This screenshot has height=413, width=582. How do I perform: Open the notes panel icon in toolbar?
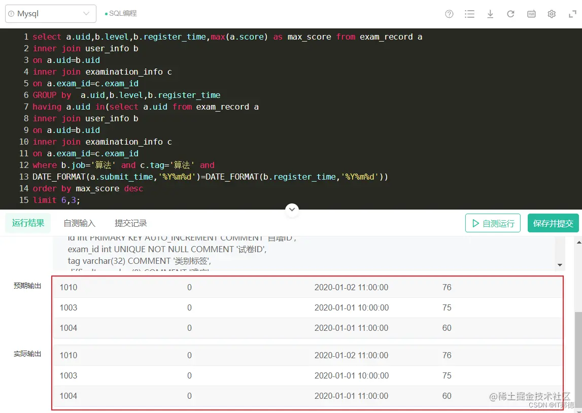point(532,14)
